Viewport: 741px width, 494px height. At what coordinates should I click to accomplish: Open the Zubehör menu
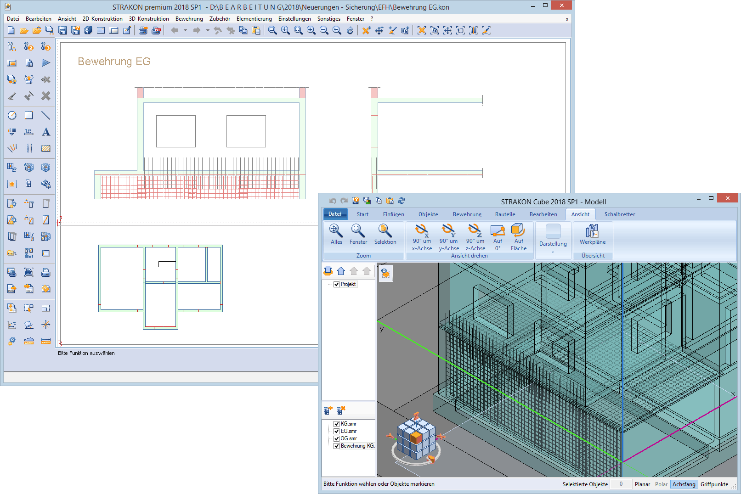point(220,19)
